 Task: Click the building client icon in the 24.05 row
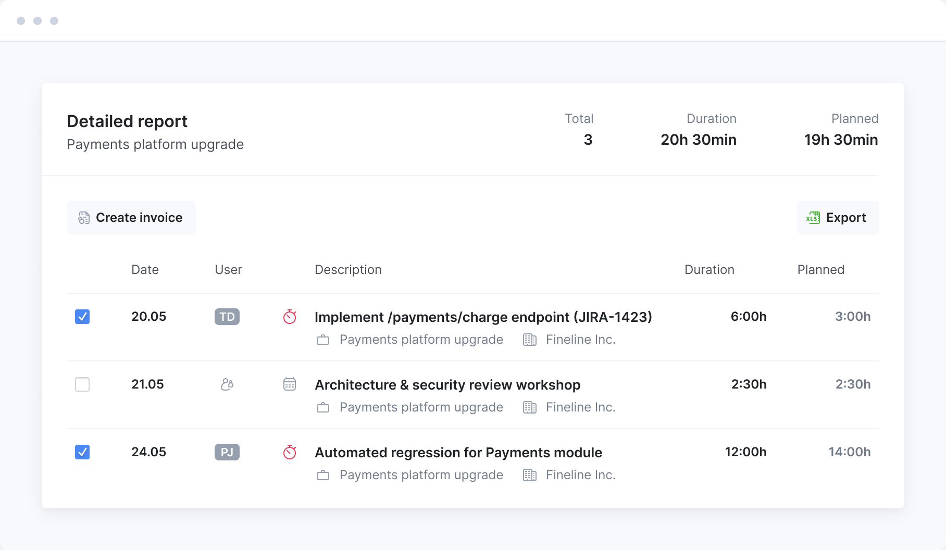coord(530,476)
